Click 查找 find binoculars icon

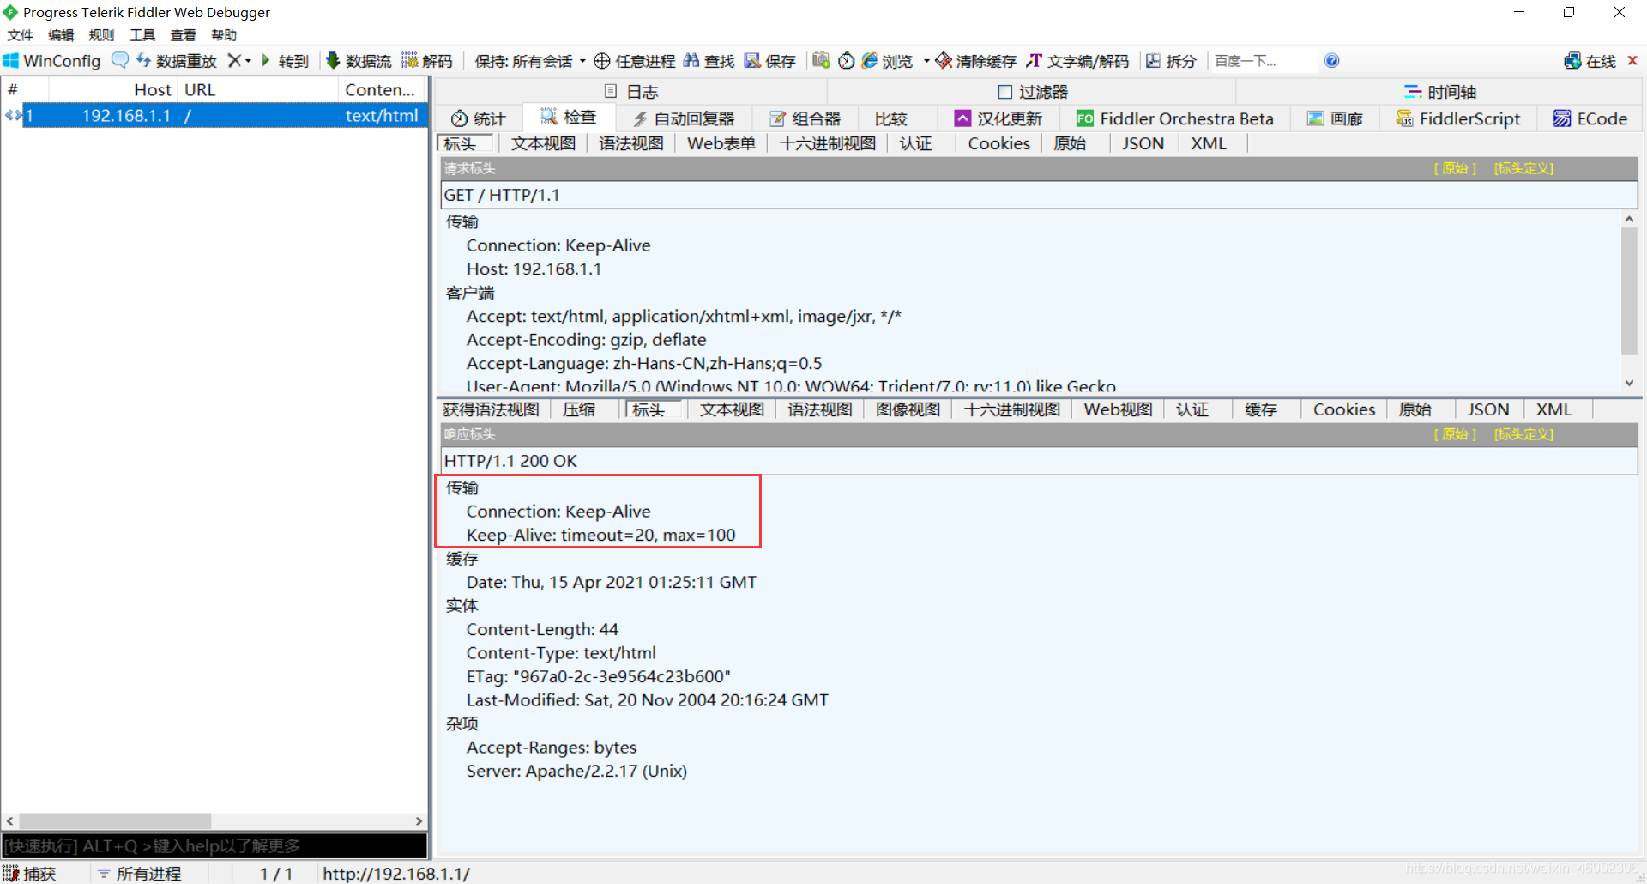pos(709,61)
